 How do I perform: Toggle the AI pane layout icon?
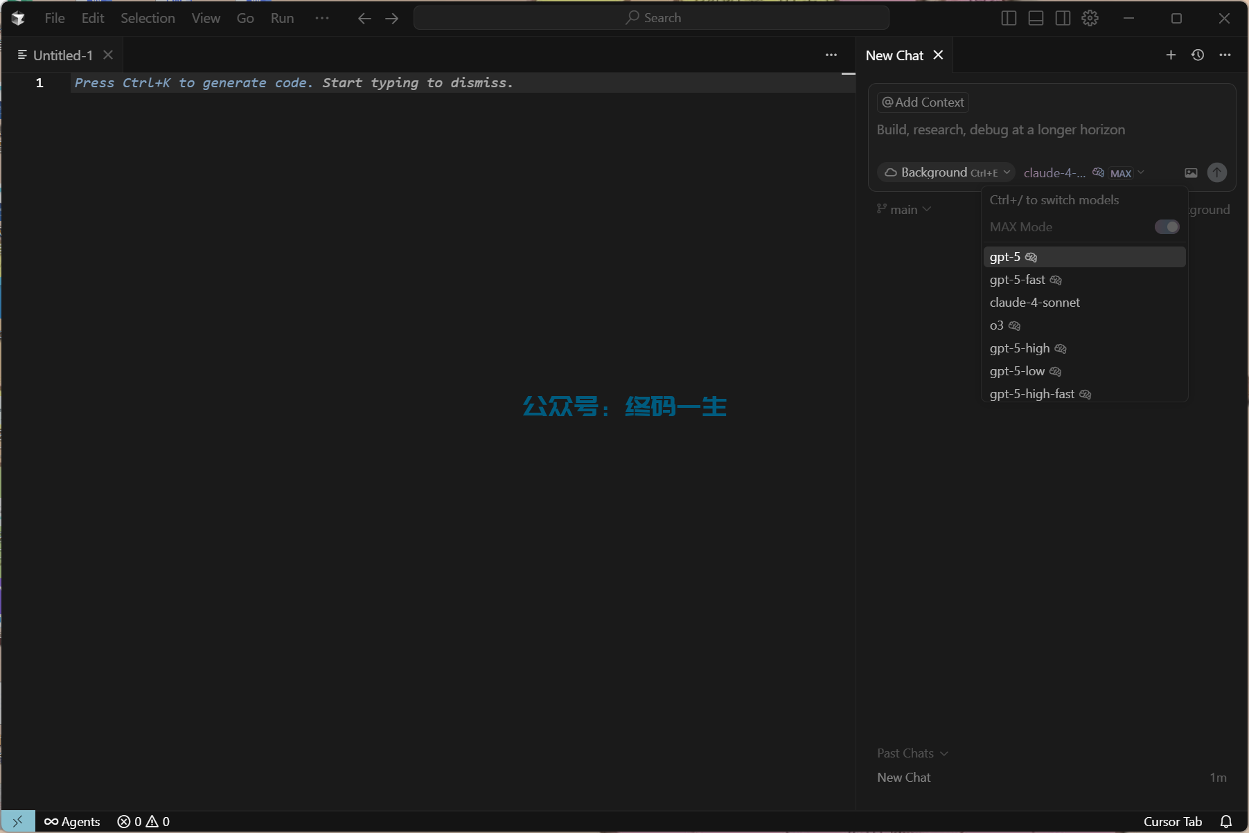coord(1063,19)
